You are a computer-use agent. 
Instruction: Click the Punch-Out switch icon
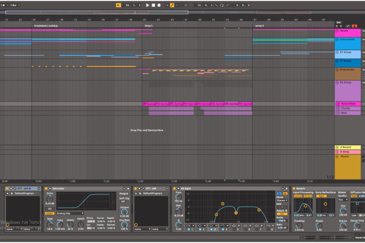click(227, 5)
